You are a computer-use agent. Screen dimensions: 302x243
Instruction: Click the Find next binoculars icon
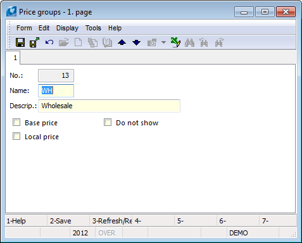point(219,42)
